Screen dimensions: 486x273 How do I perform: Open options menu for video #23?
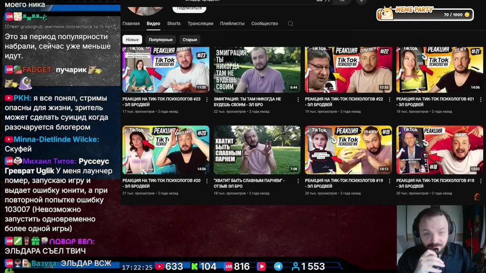(x=207, y=99)
